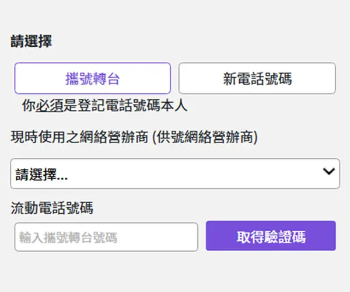Click into the mobile phone number textbox
The height and width of the screenshot is (292, 350).
[x=106, y=238]
